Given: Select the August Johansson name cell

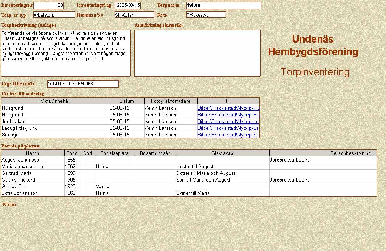Looking at the screenshot, I should point(33,160).
